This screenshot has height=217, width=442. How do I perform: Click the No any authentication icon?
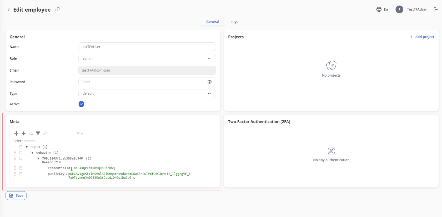(x=331, y=151)
